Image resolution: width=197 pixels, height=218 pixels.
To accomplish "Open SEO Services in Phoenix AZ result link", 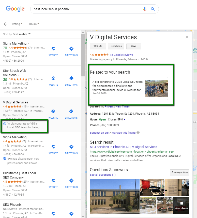I will click(123, 147).
